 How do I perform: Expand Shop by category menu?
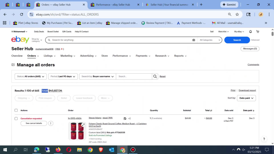[37, 40]
